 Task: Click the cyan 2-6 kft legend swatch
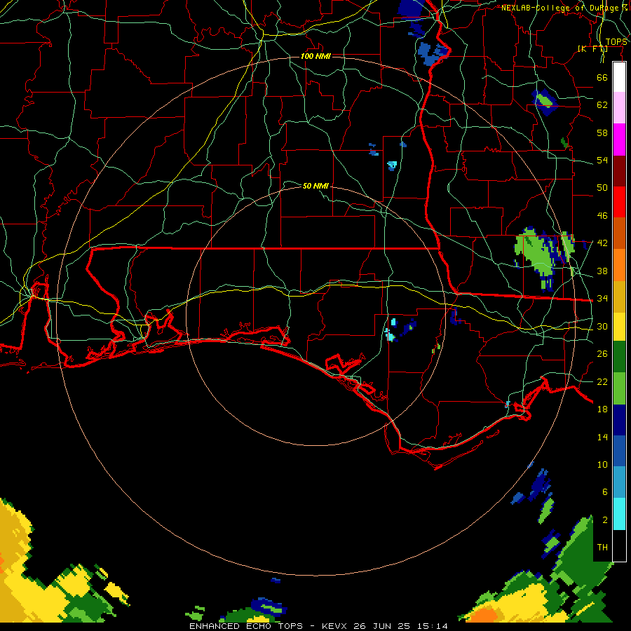[x=619, y=514]
